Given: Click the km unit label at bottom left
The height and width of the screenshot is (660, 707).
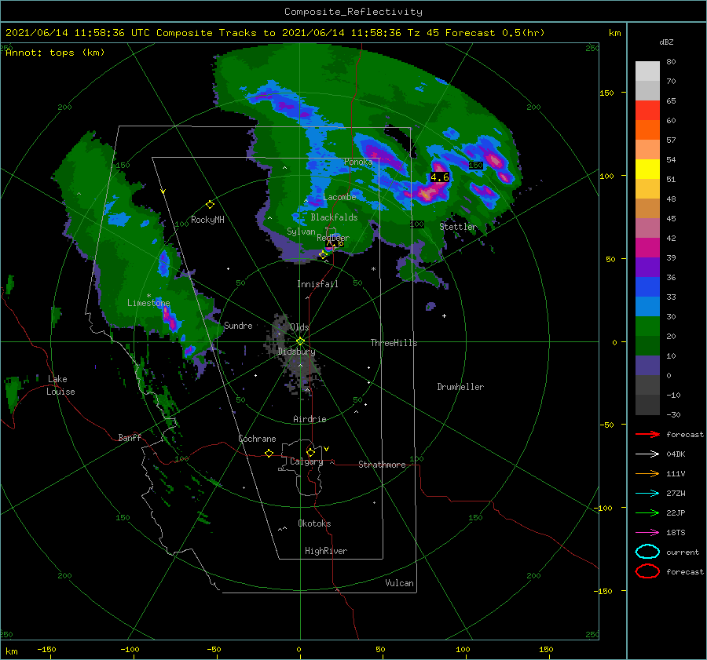Looking at the screenshot, I should coord(12,651).
